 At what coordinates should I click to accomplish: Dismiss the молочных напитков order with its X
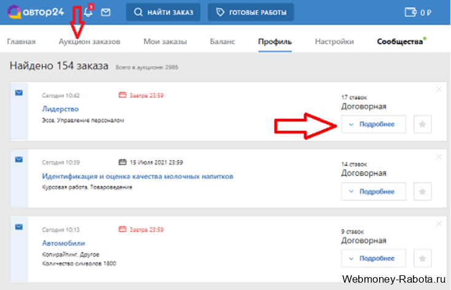tap(439, 157)
